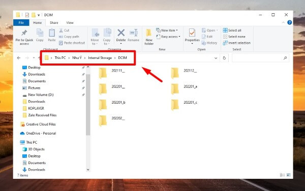Create a New folder
The width and height of the screenshot is (305, 191).
pyautogui.click(x=149, y=37)
